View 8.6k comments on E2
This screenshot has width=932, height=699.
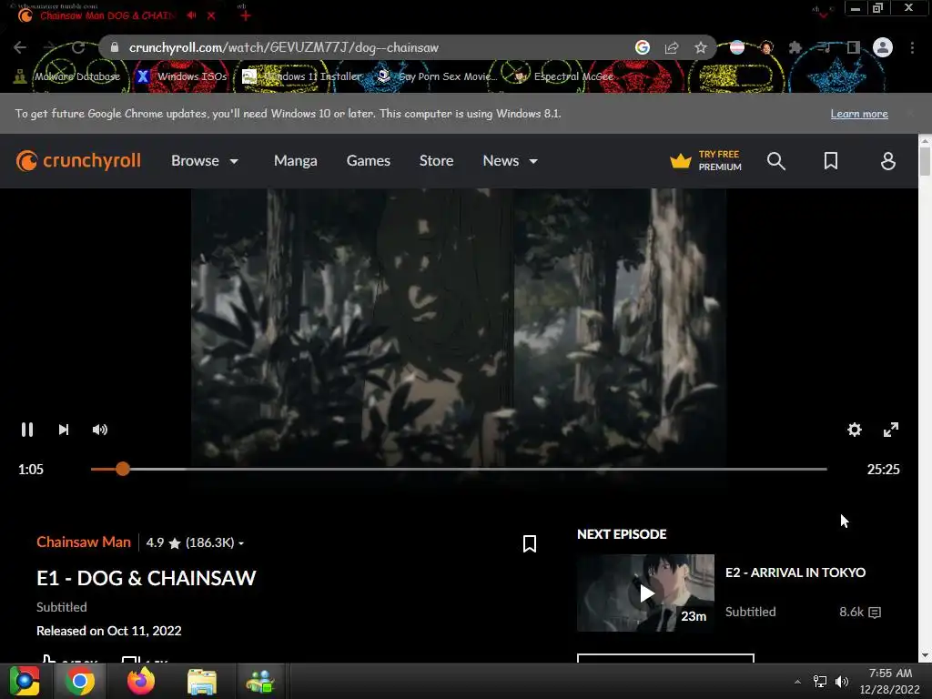tap(859, 612)
